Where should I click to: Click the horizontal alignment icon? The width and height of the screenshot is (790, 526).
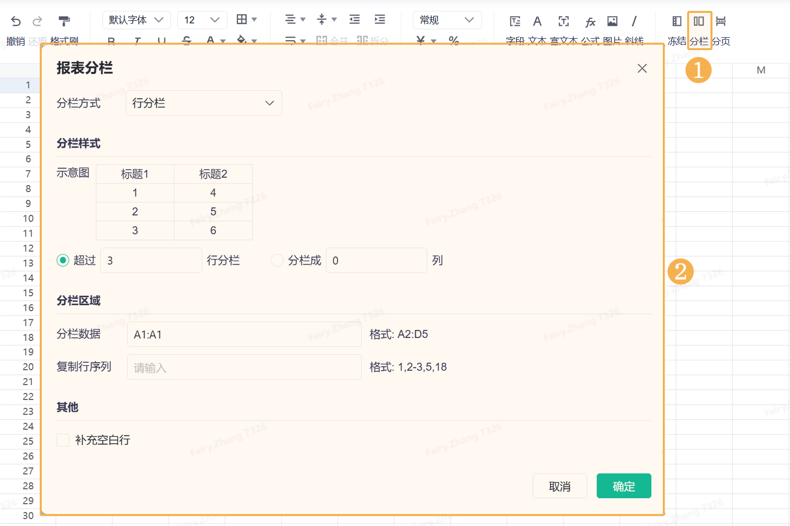(x=290, y=19)
